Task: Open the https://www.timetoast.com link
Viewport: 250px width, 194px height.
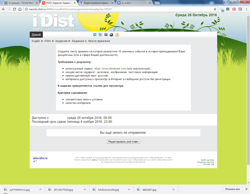Action: (110, 69)
